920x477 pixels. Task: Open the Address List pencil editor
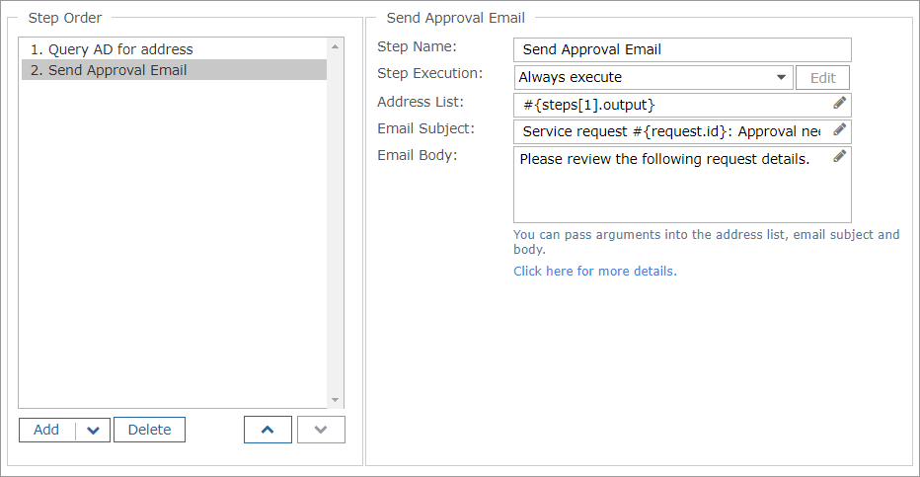[839, 103]
